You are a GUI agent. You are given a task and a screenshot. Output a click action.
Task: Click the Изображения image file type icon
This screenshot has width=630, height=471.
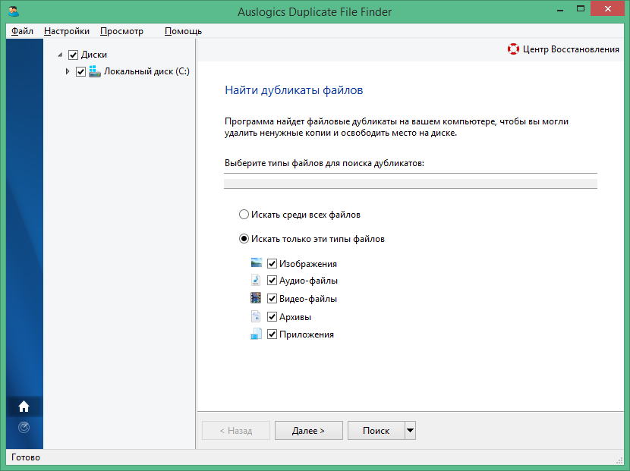tap(257, 263)
